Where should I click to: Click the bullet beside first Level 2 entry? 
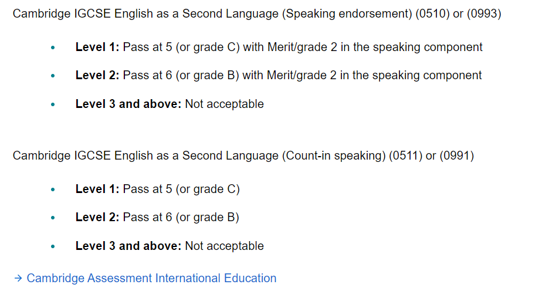53,76
